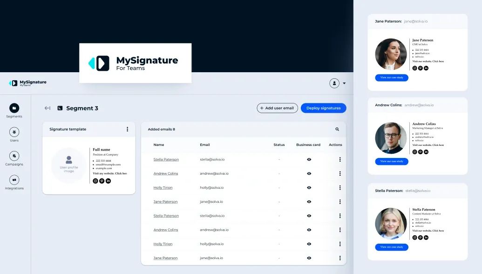
Task: Click the Instagram icon in the Andrew Colins preview card
Action: tap(414, 151)
